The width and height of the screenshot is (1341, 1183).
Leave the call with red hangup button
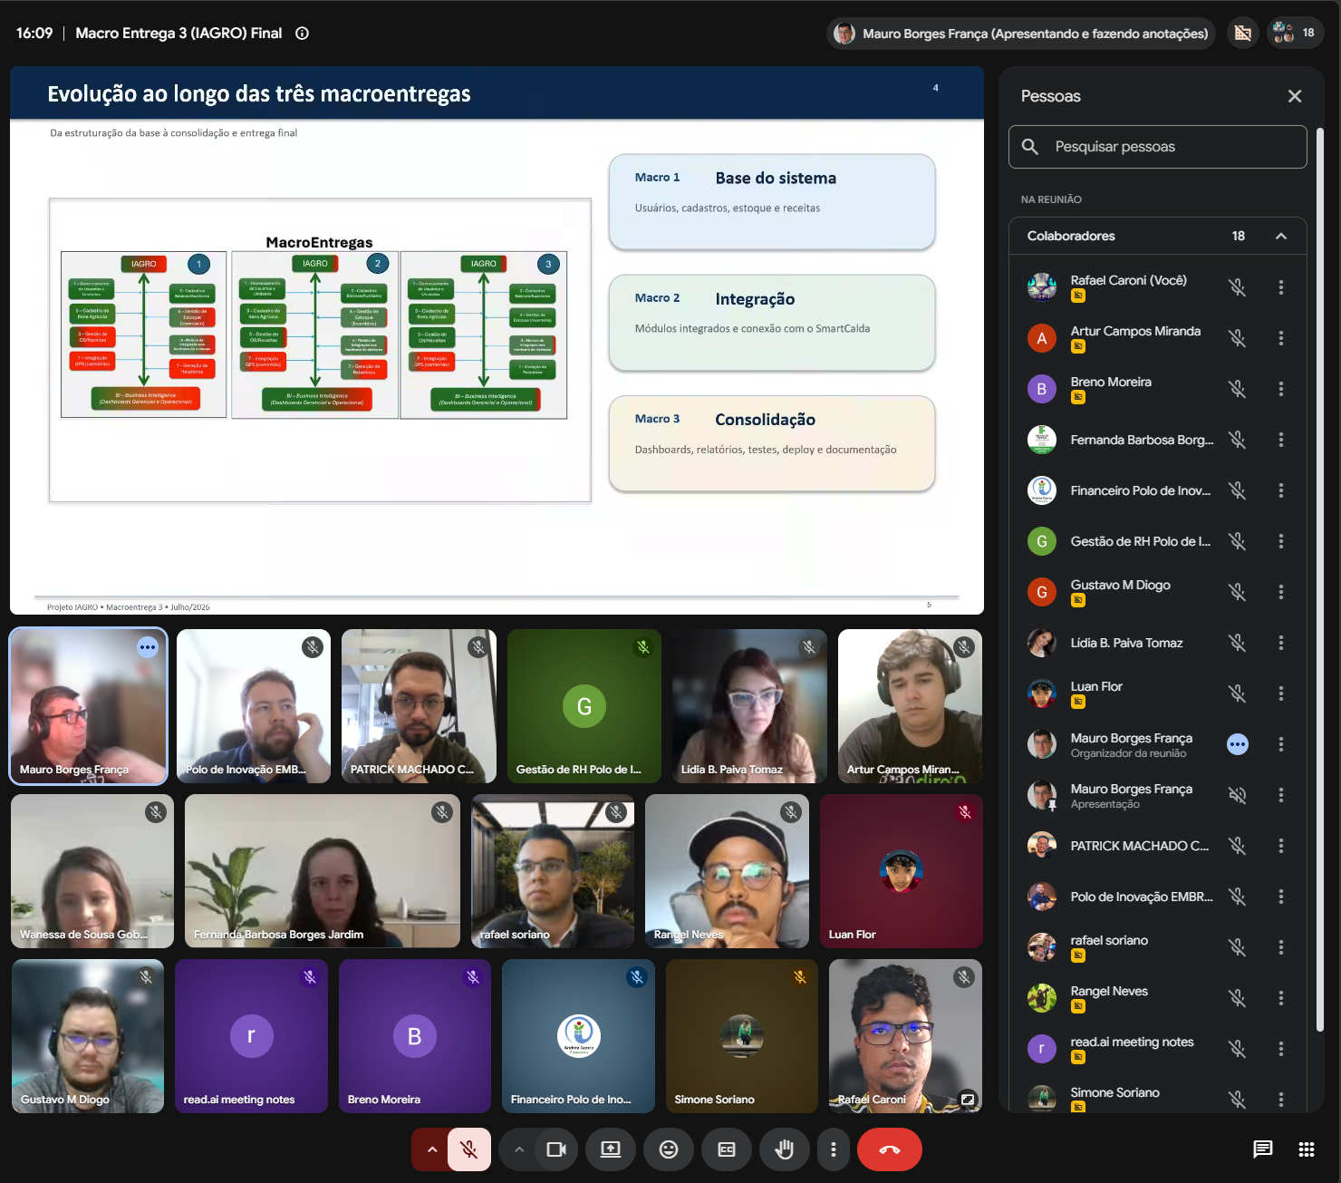(x=890, y=1149)
